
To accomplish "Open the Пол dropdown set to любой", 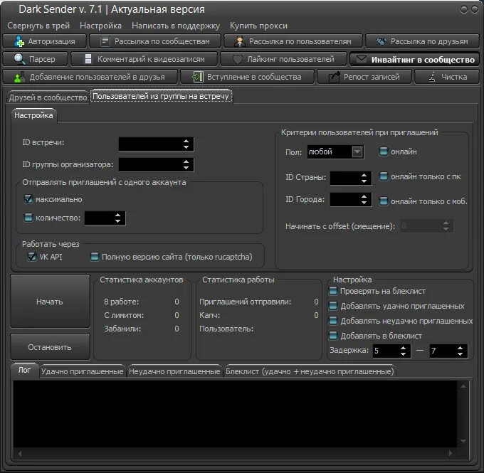I will [x=335, y=152].
